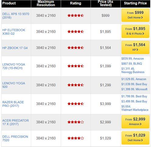Open the HP ZBook 17 G4 product link

pos(15,48)
